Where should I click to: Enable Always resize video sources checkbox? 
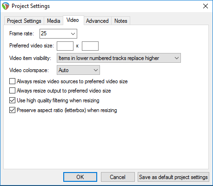pos(12,81)
